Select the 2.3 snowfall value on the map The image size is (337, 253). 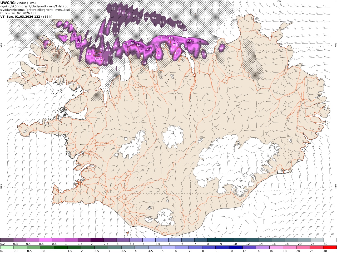coord(138,45)
